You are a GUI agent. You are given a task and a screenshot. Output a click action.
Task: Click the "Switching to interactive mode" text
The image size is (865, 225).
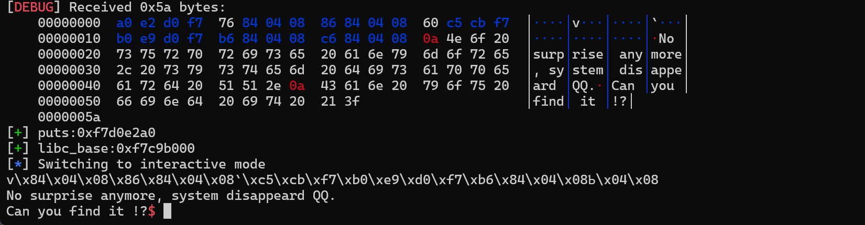tap(151, 164)
